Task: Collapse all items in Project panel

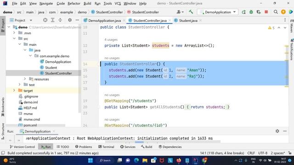Action: pyautogui.click(x=60, y=20)
